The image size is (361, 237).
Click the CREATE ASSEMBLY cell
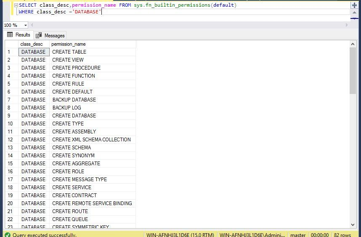coord(93,131)
